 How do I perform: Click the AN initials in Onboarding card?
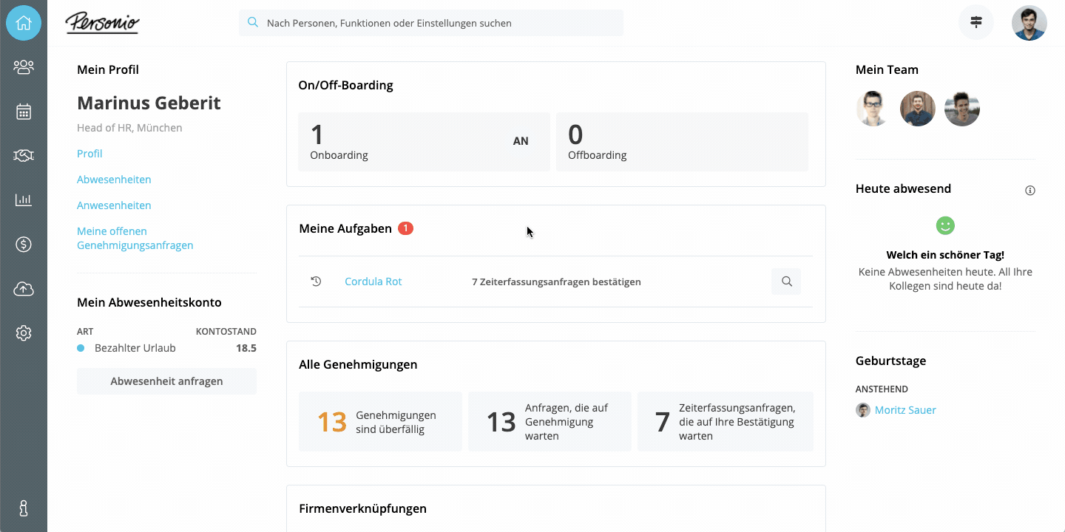(x=521, y=141)
